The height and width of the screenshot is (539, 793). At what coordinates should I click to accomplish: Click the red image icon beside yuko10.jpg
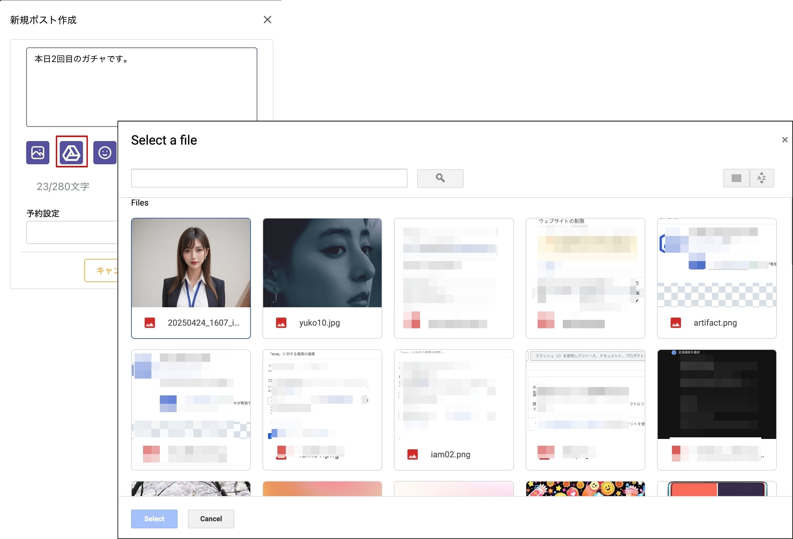tap(281, 323)
